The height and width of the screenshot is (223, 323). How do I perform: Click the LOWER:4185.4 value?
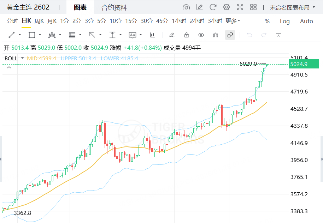pyautogui.click(x=119, y=59)
